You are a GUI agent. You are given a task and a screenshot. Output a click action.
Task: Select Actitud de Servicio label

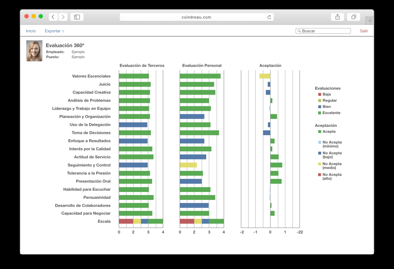pos(92,157)
